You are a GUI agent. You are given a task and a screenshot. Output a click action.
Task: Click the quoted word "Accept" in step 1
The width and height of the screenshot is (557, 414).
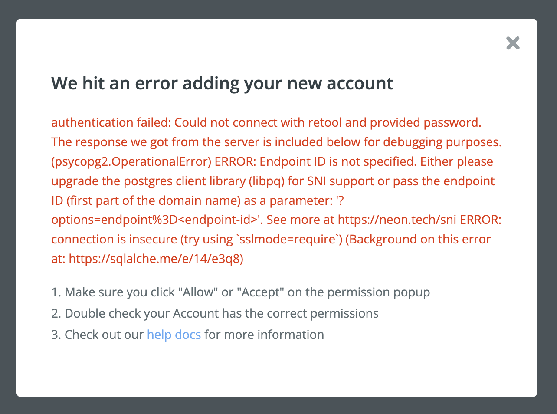260,292
